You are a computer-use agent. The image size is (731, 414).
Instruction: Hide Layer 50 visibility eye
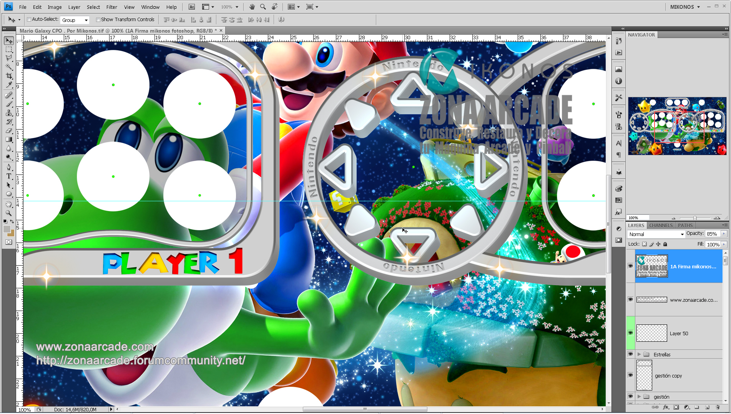pyautogui.click(x=630, y=333)
